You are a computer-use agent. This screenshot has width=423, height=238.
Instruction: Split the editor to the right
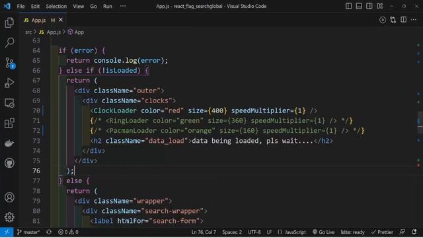tap(404, 20)
